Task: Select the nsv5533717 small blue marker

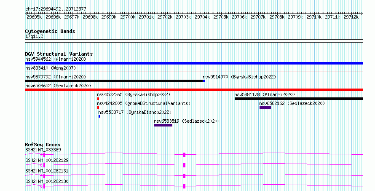Action: point(99,116)
